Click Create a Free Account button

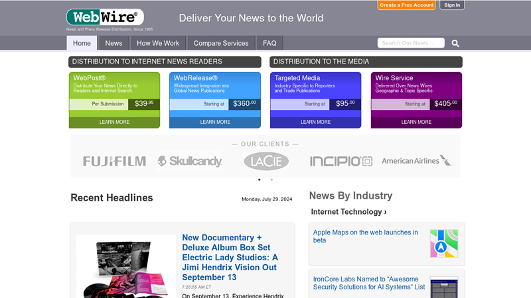(406, 5)
